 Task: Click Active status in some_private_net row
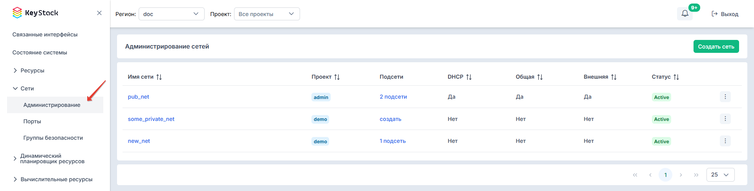point(661,119)
